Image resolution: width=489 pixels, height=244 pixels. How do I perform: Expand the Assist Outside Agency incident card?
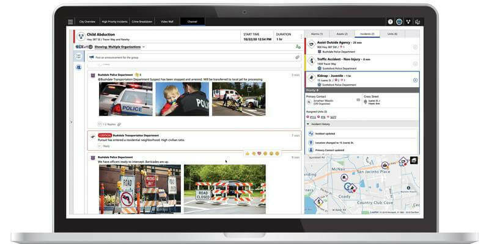[415, 47]
